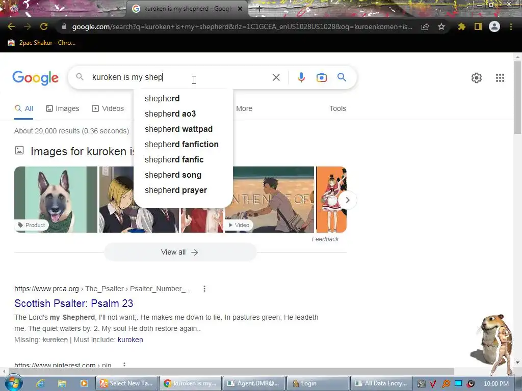Switch to Agent.DMR@ taskbar window
Screen dimensions: 522x391
(x=254, y=383)
